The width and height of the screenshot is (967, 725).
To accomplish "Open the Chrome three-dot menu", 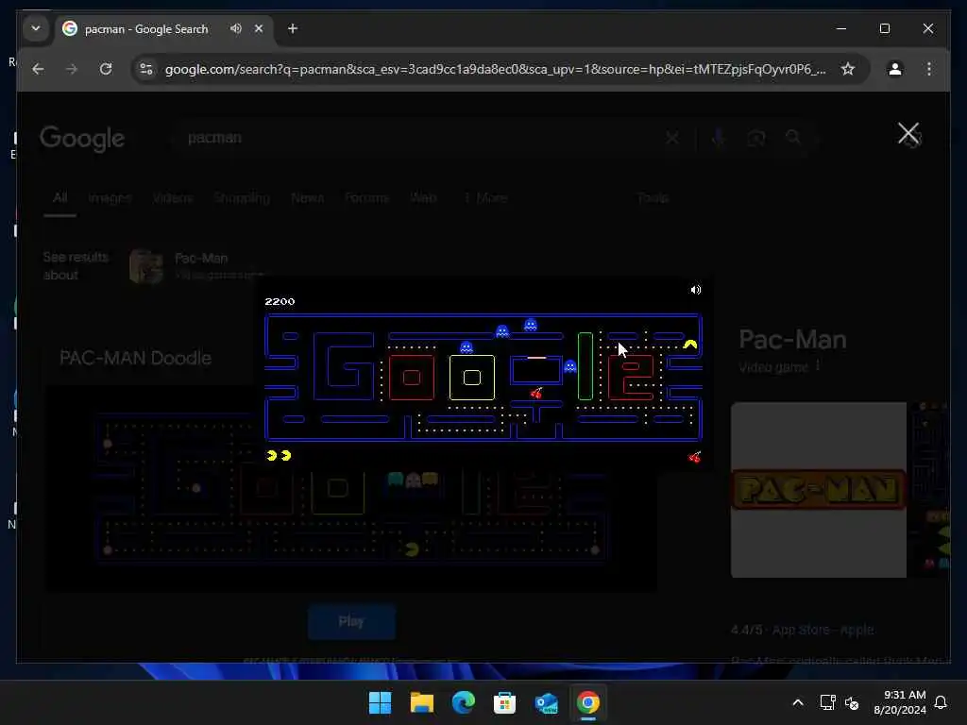I will pyautogui.click(x=929, y=69).
